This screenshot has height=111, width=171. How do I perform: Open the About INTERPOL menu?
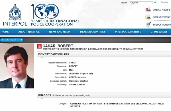click(x=29, y=32)
